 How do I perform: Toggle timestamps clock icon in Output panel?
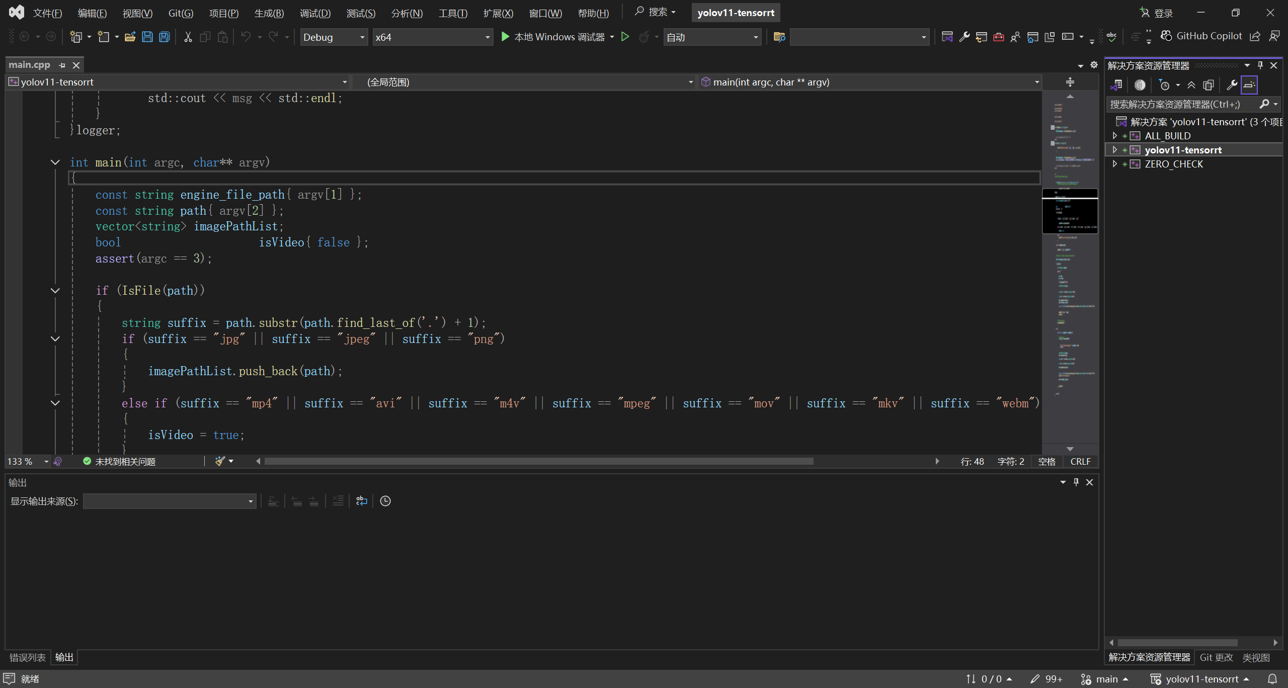pos(385,501)
